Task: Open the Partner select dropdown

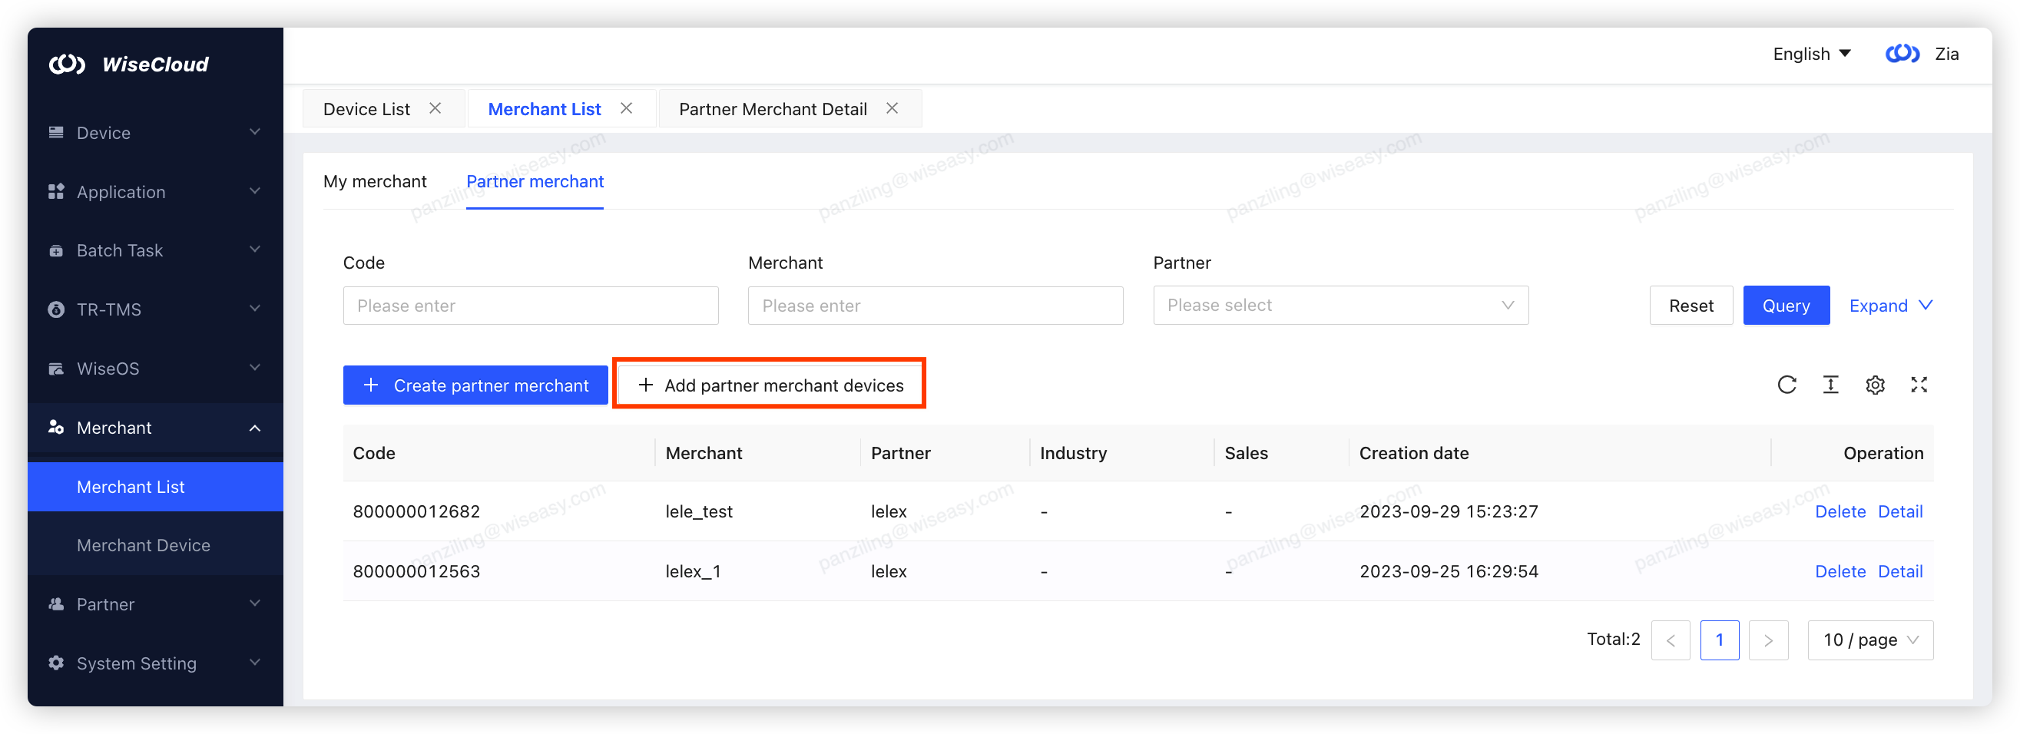Action: click(x=1340, y=305)
